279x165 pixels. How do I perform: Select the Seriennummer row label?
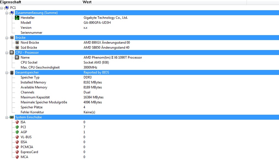point(31,33)
